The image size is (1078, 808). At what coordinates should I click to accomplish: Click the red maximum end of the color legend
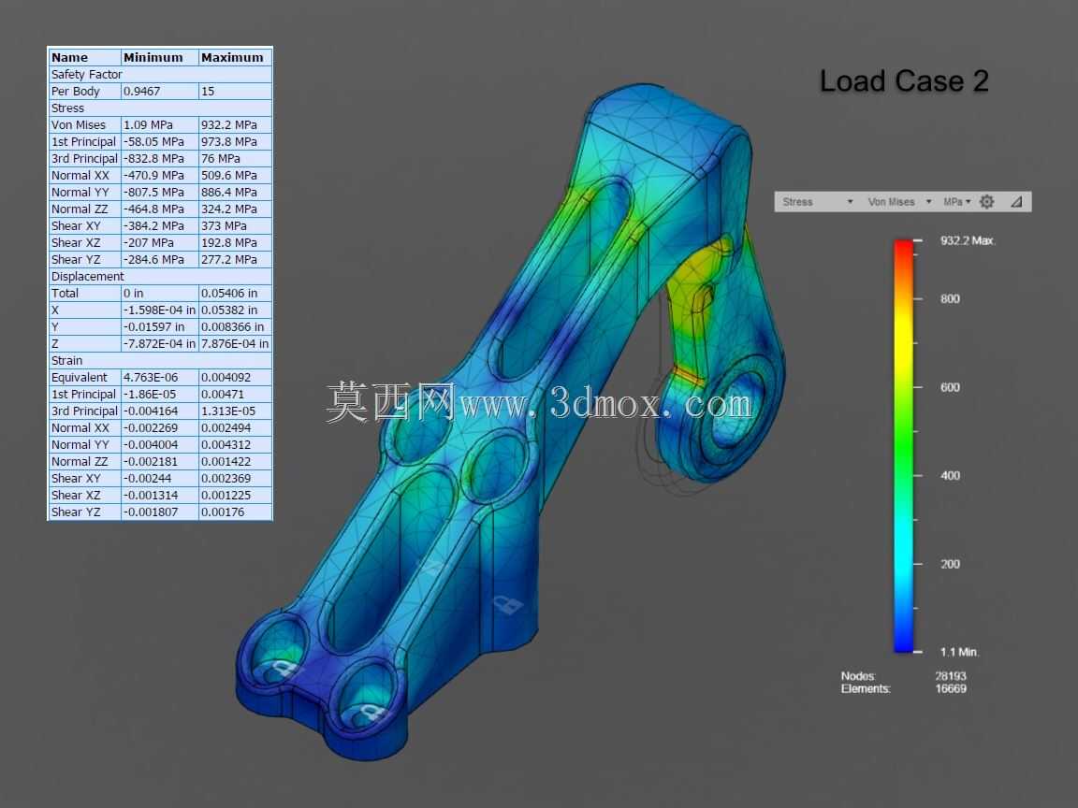point(903,245)
